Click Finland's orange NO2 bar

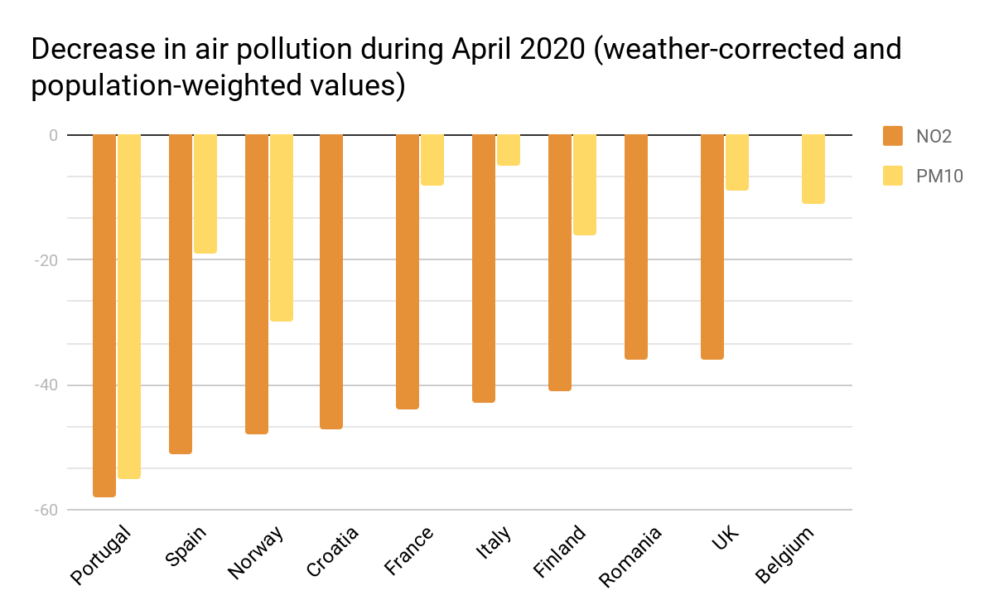(560, 262)
